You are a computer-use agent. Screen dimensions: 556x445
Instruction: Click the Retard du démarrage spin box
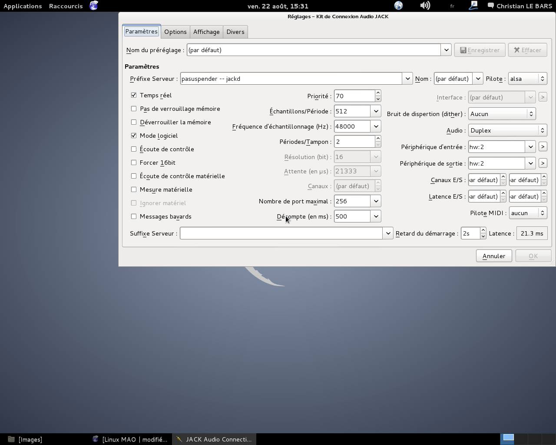coord(473,233)
